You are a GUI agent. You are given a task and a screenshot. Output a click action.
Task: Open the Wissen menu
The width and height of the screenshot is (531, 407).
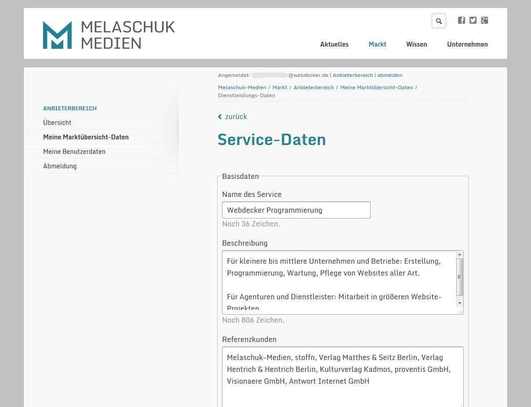416,44
